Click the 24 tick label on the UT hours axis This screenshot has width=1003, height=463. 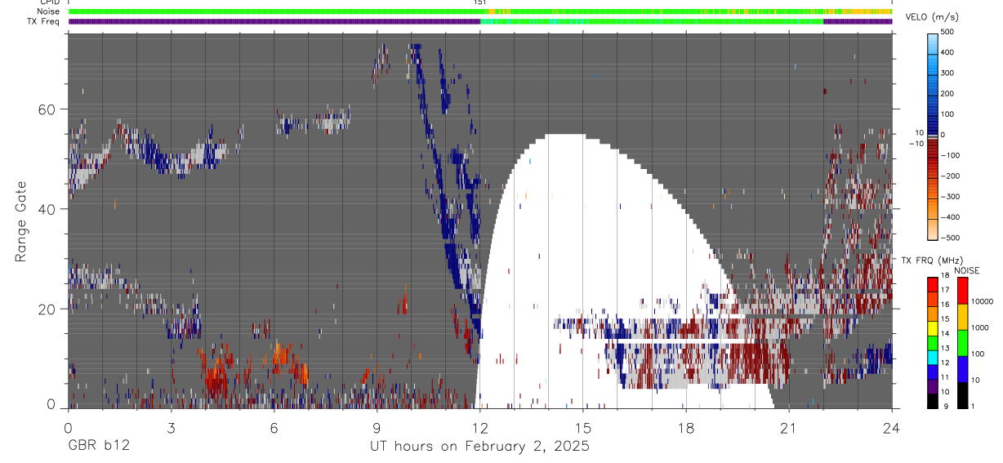click(891, 429)
